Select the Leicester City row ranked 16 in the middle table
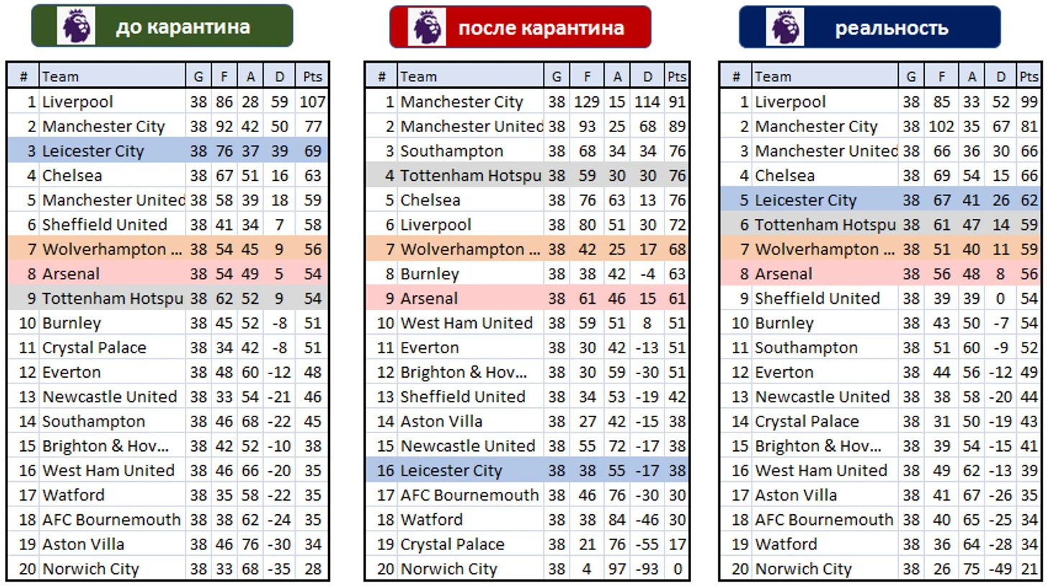Viewport: 1050px width, 586px height. (x=526, y=470)
